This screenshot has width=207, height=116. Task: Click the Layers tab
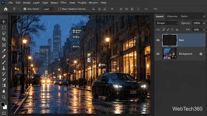[159, 16]
